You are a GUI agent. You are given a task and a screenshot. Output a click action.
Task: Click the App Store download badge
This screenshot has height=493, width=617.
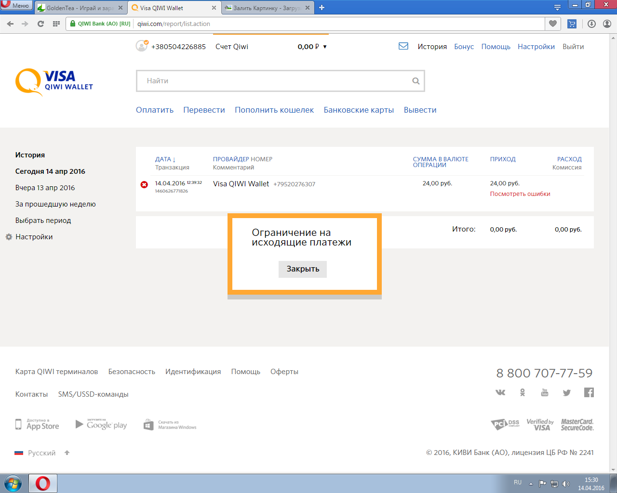(37, 424)
